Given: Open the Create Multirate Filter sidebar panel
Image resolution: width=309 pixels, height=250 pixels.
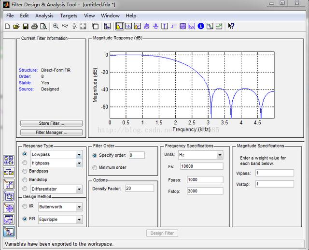Looking at the screenshot, I should 9,160.
